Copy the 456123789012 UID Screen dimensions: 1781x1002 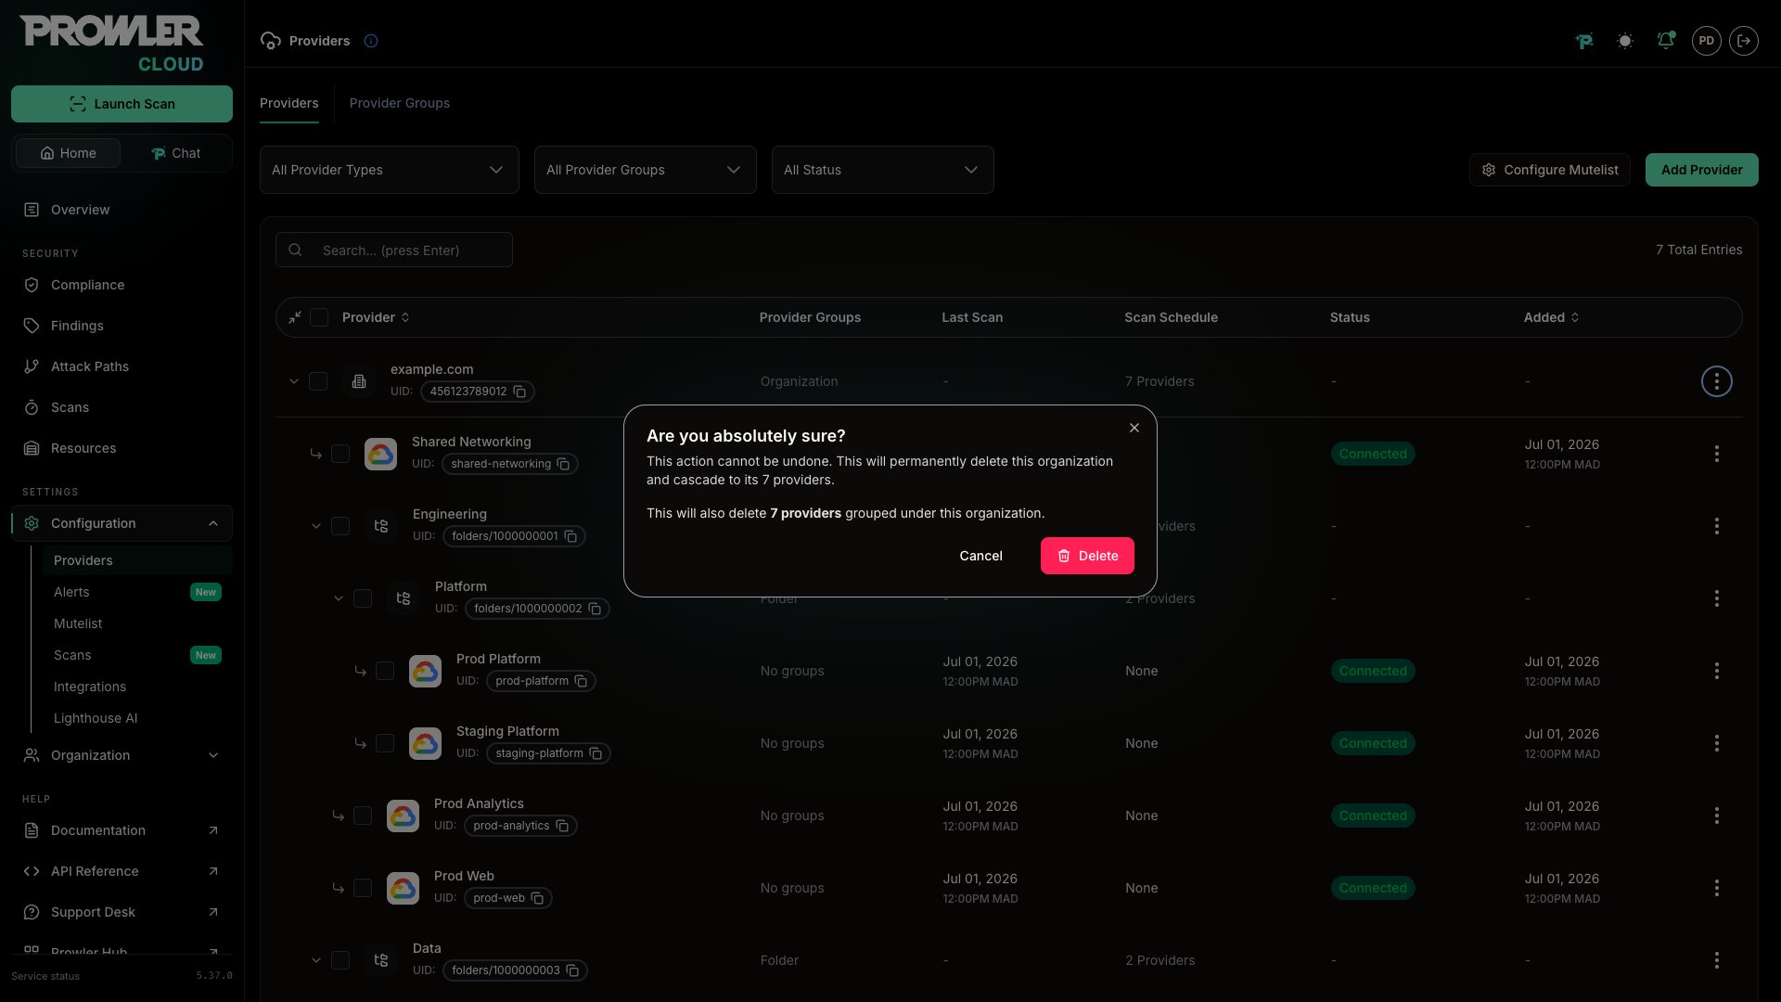click(x=520, y=392)
